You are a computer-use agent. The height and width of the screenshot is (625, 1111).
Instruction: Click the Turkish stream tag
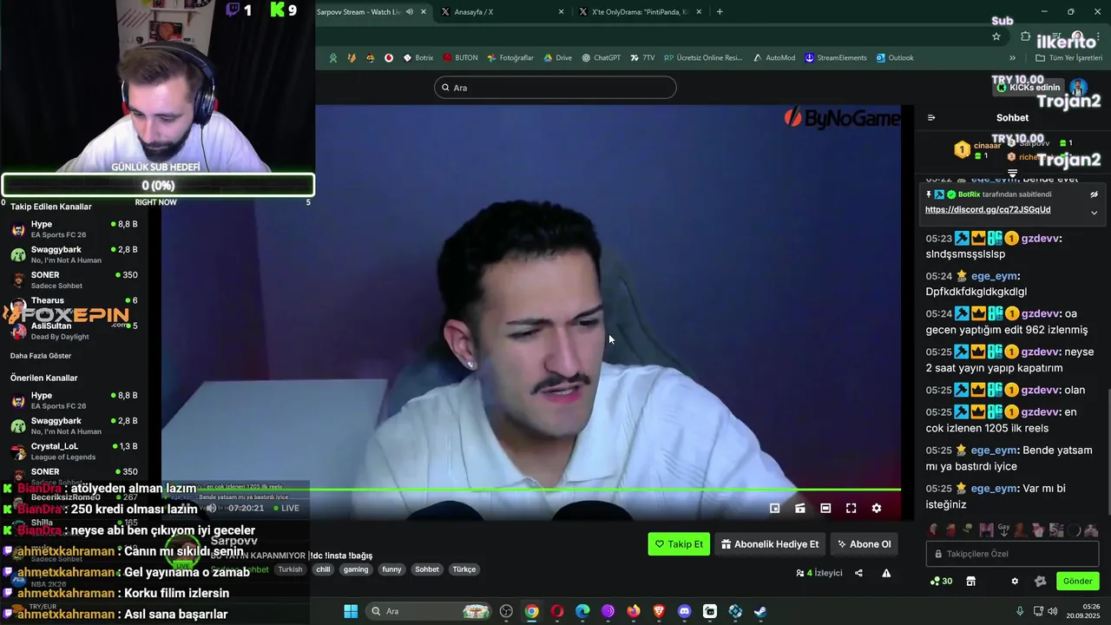[291, 569]
